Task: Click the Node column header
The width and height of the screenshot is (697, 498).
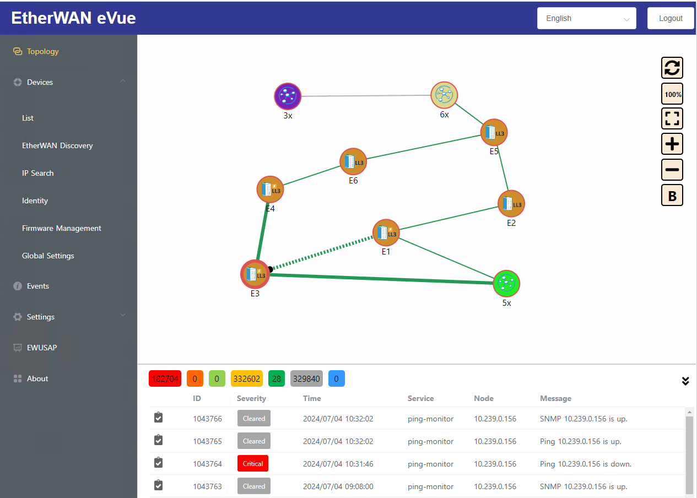Action: 484,398
